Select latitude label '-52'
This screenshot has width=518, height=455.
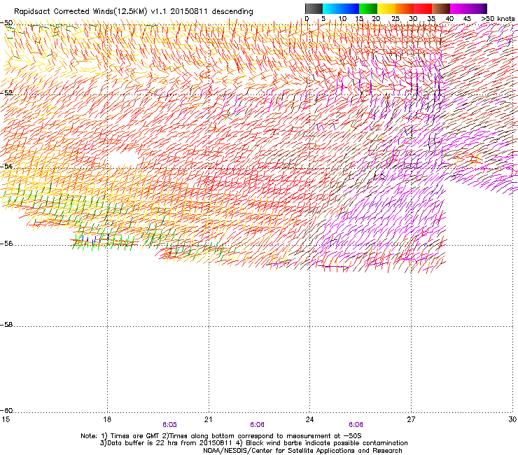point(6,93)
